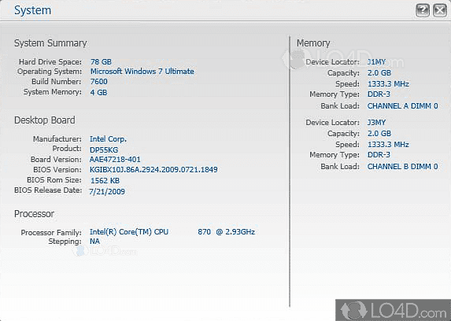Click the BIOS Version label
The width and height of the screenshot is (451, 321).
click(57, 170)
